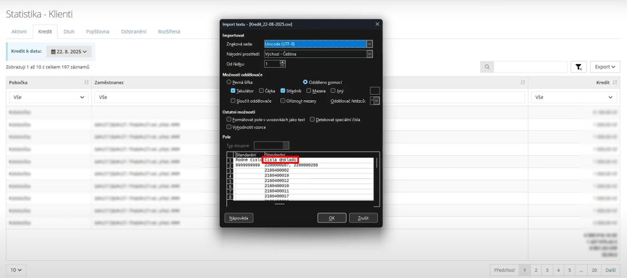This screenshot has height=278, width=627.
Task: Click preview cell 2160400017
Action: [277, 196]
